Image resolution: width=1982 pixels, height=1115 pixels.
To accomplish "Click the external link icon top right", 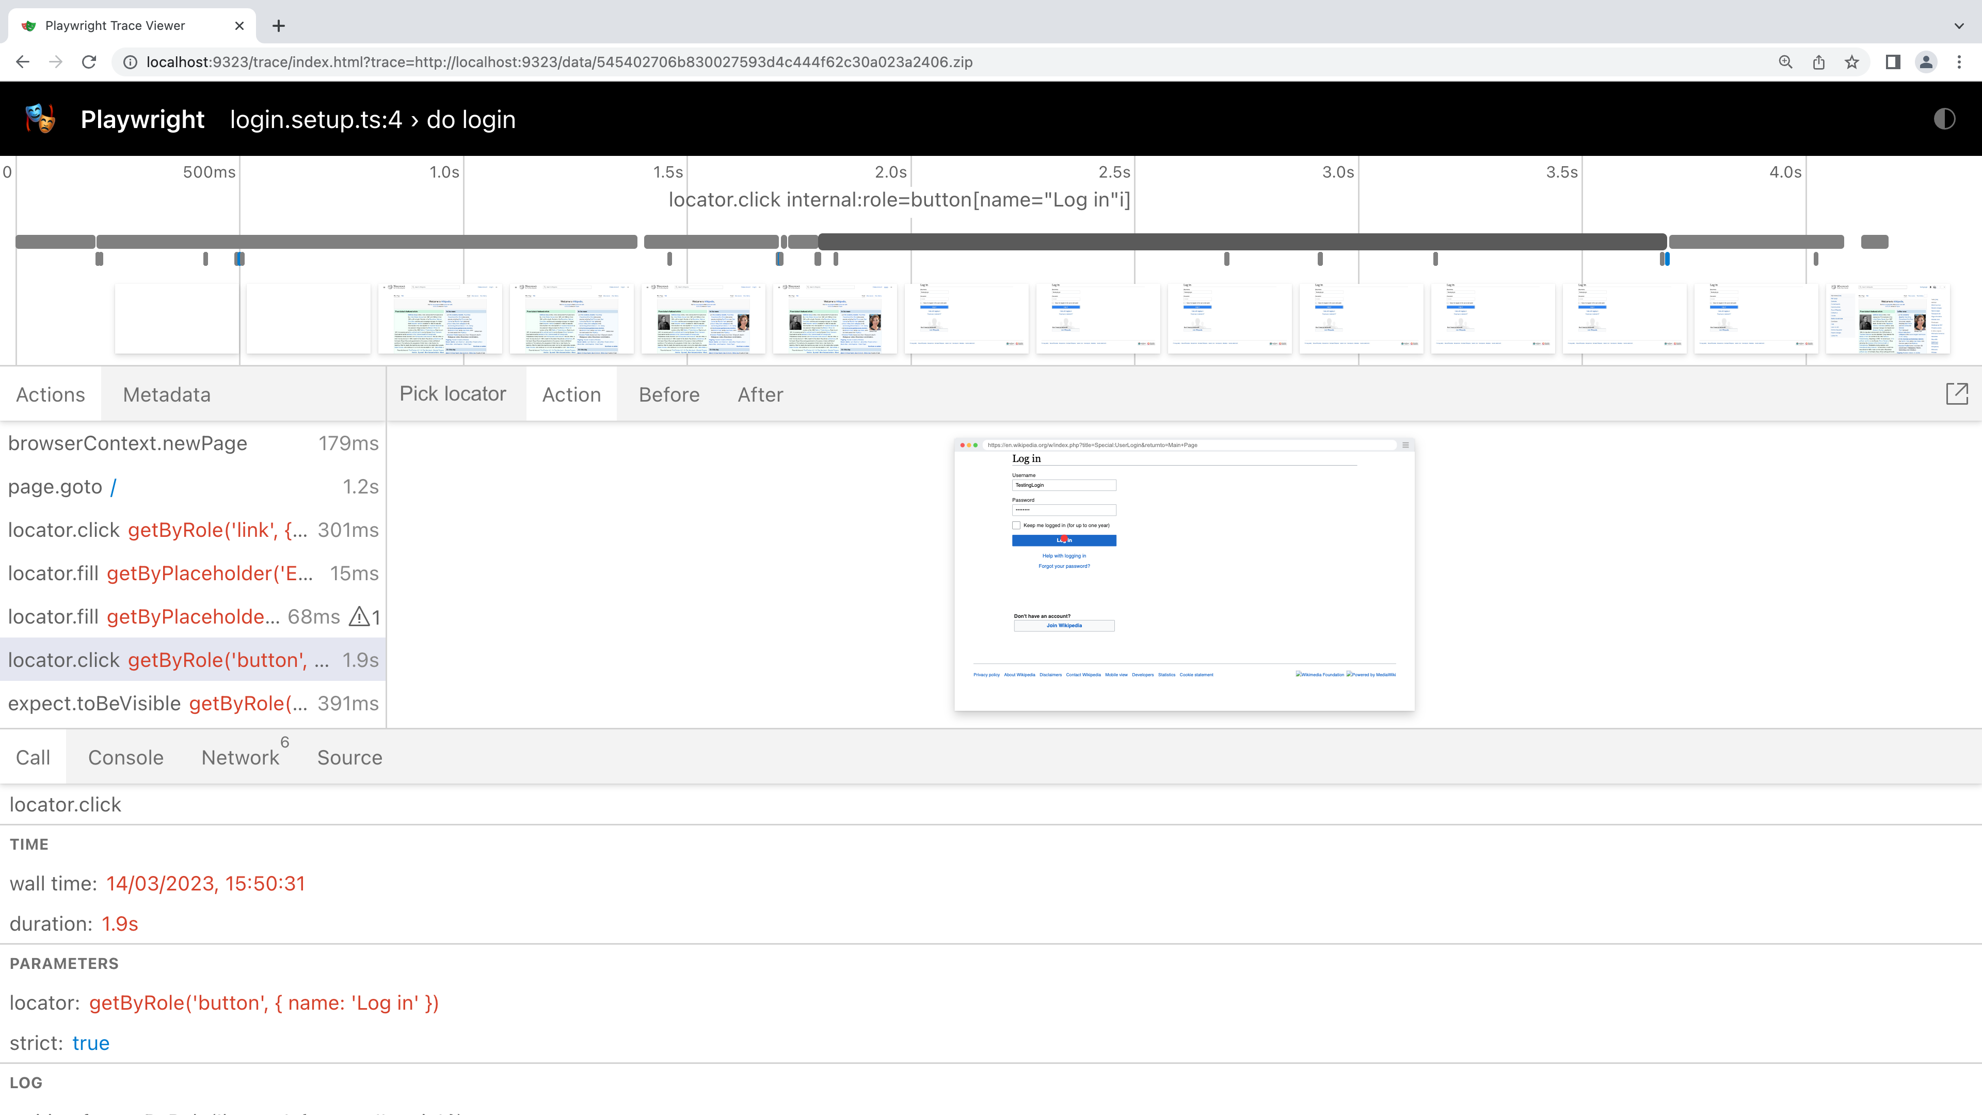I will pyautogui.click(x=1958, y=393).
